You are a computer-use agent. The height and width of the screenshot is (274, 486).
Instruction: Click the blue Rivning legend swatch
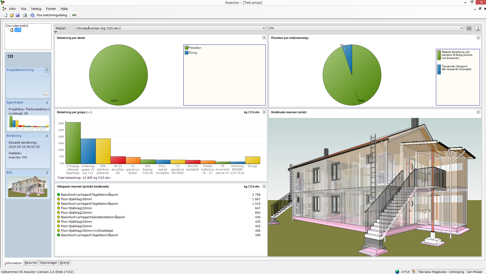[x=187, y=53]
